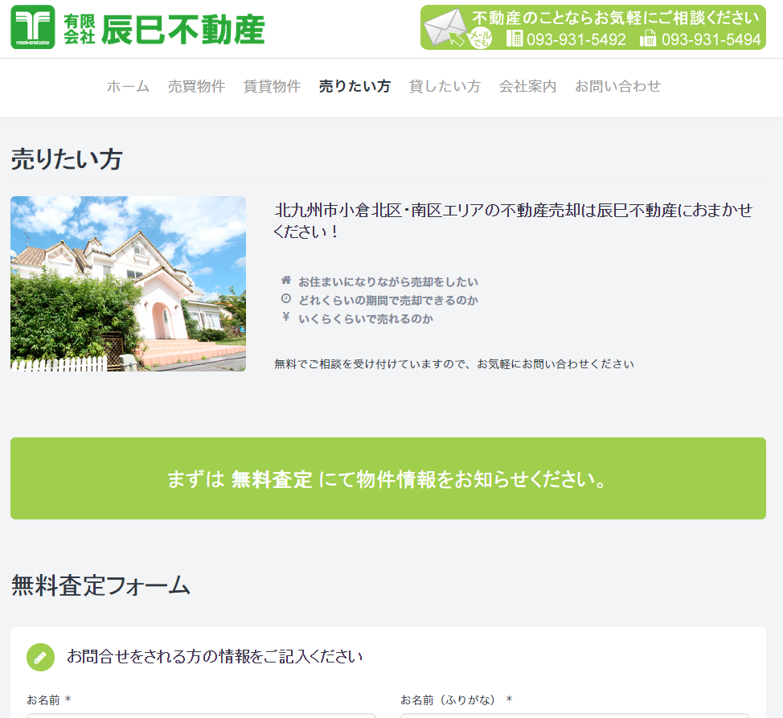The height and width of the screenshot is (718, 783).
Task: Click the お名前 input field
Action: [201, 716]
